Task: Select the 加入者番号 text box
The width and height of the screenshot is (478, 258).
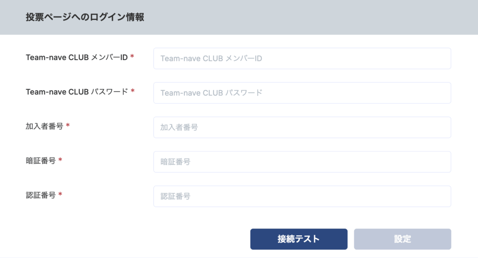Action: tap(302, 127)
